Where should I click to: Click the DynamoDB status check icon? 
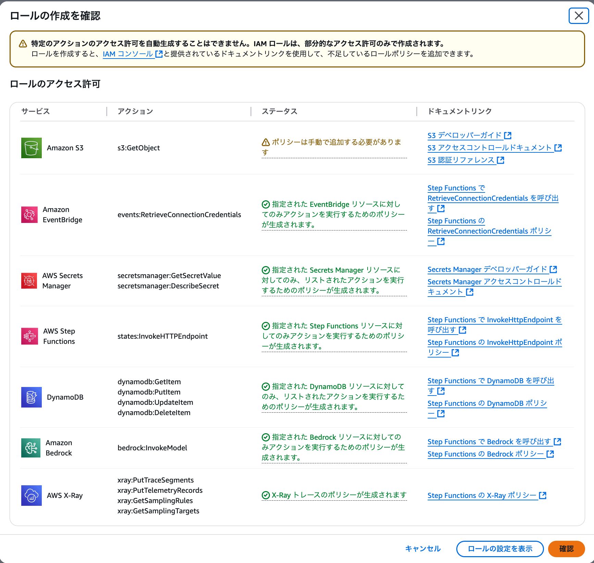(x=266, y=387)
